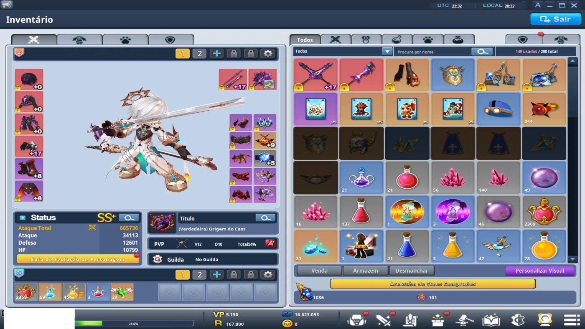585x329 pixels.
Task: Select the purple orb stack of 49
Action: [x=544, y=177]
